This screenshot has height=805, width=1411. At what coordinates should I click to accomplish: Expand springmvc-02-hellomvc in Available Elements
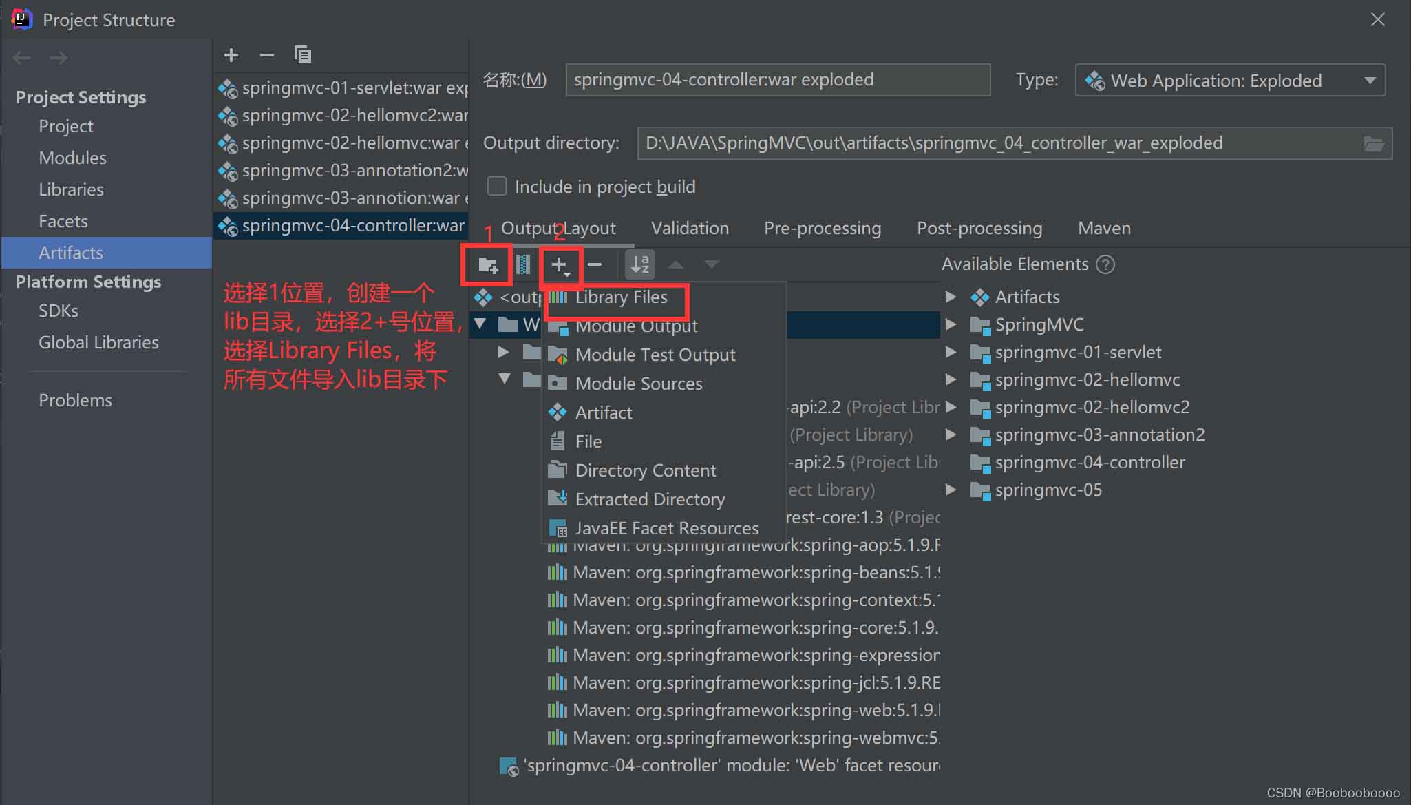tap(951, 379)
